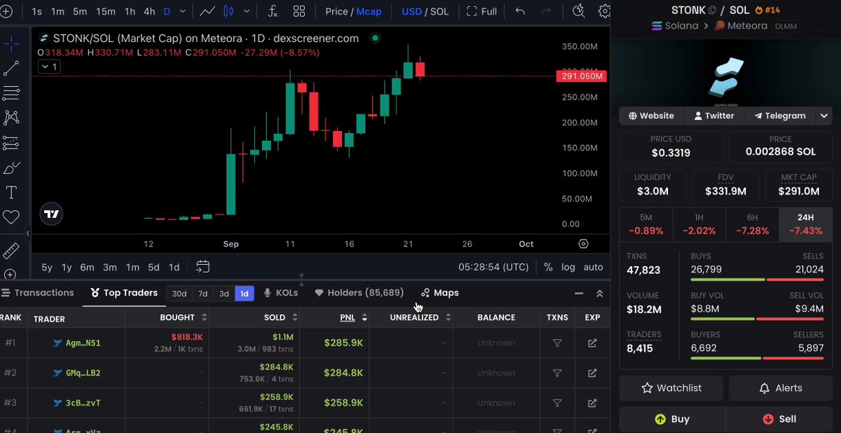Open the token Telegram link
This screenshot has height=433, width=841.
point(779,116)
